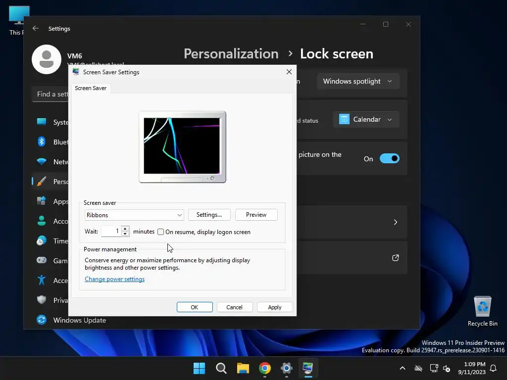Open notifications bell in taskbar

494,368
